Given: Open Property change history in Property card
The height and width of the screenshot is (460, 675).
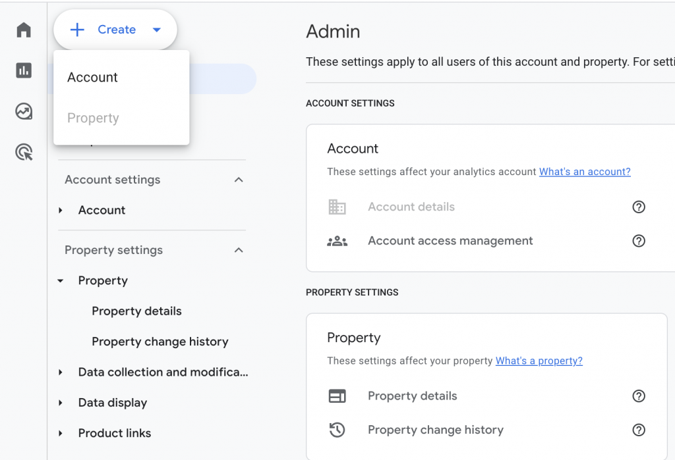Looking at the screenshot, I should coord(436,430).
